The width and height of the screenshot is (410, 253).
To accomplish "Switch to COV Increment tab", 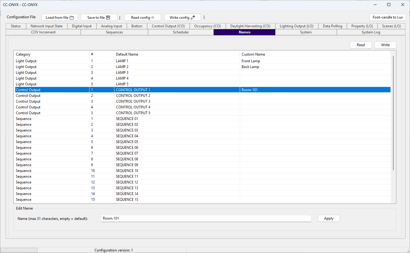I will pos(43,32).
